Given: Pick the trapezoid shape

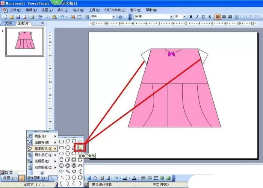Looking at the screenshot, I should pyautogui.click(x=74, y=141).
